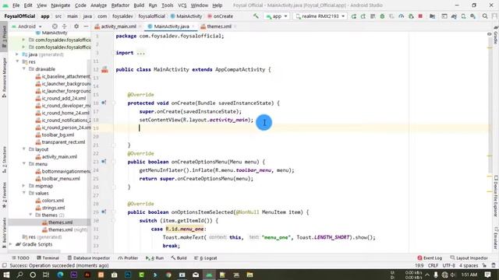Image resolution: width=499 pixels, height=280 pixels.
Task: Switch to themes.xml editor tab
Action: 218,26
